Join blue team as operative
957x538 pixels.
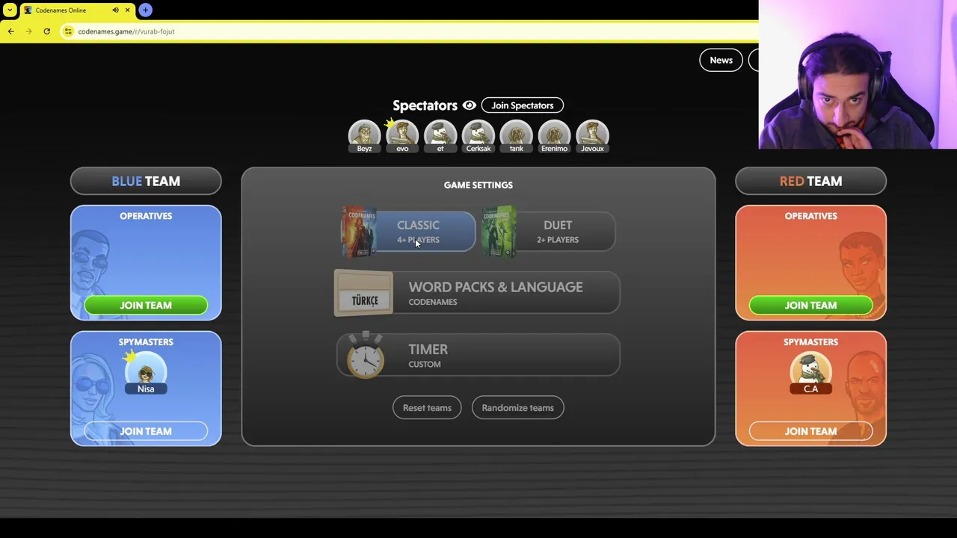(146, 305)
